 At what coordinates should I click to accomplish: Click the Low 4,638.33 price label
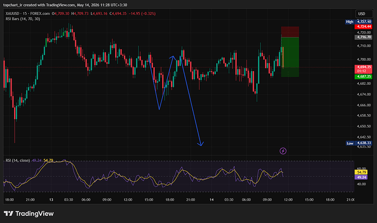coord(359,143)
